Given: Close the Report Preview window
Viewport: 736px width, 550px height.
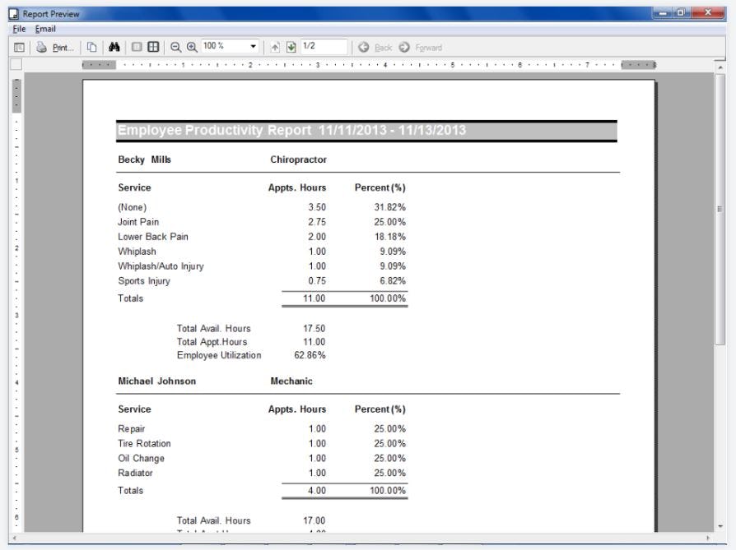Looking at the screenshot, I should coord(708,12).
